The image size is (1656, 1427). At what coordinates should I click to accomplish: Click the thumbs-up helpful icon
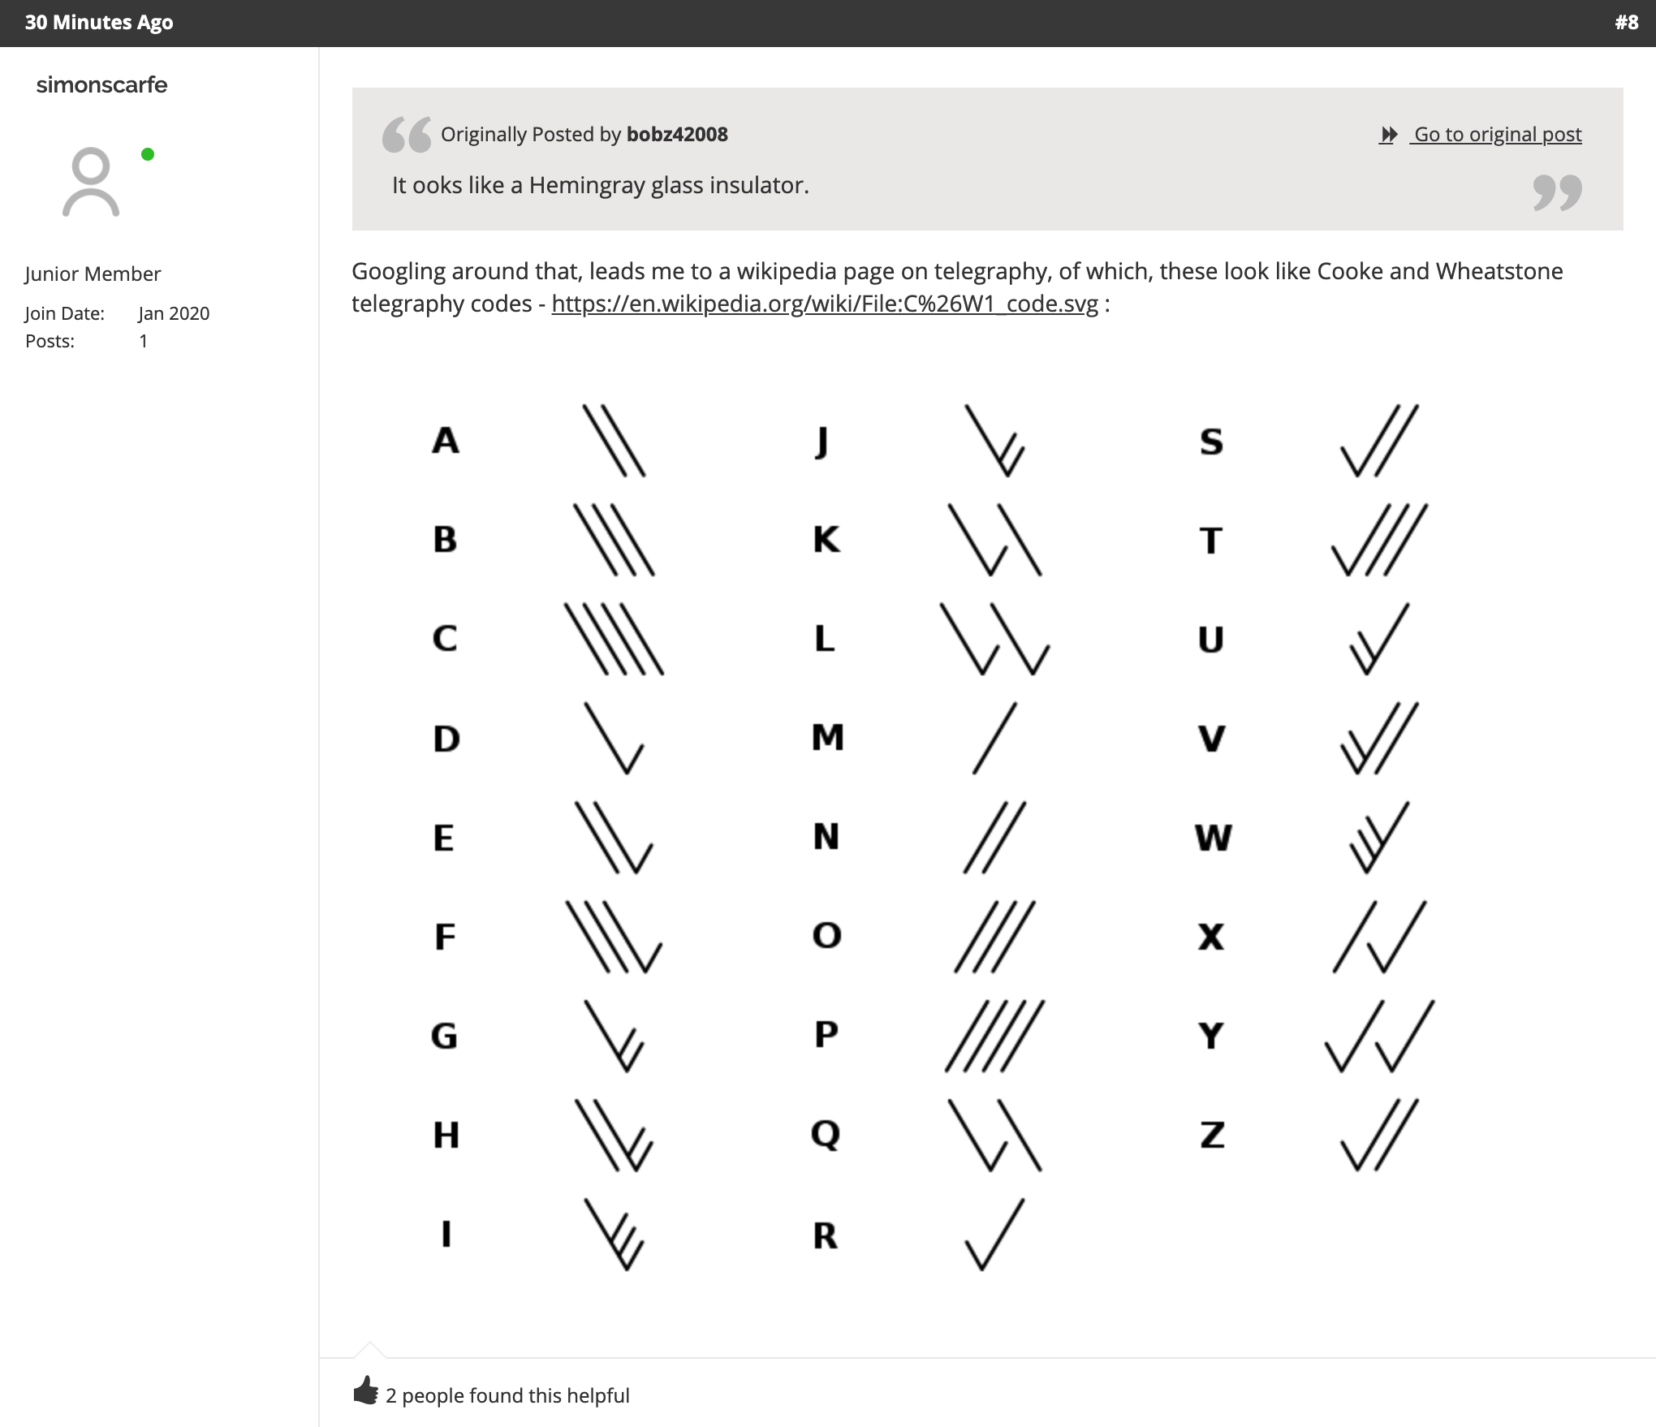[x=366, y=1390]
